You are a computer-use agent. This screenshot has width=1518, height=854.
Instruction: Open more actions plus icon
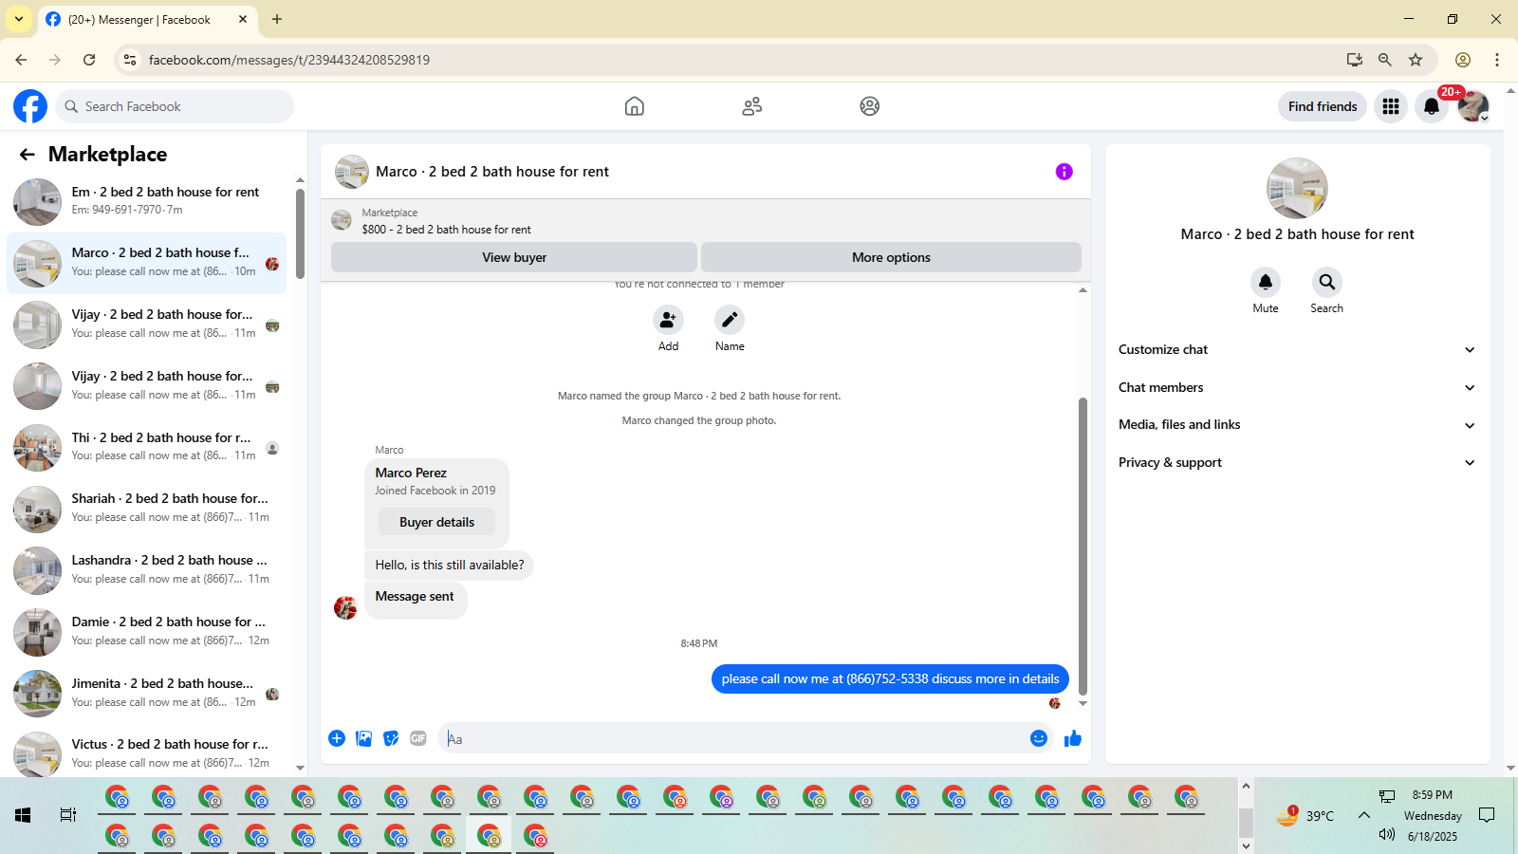pyautogui.click(x=337, y=738)
